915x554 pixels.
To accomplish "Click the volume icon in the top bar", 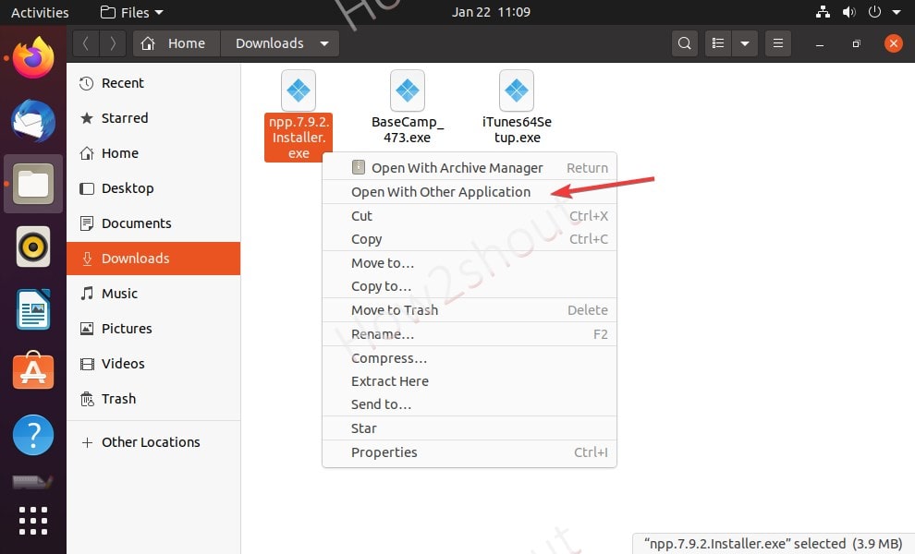I will click(850, 12).
